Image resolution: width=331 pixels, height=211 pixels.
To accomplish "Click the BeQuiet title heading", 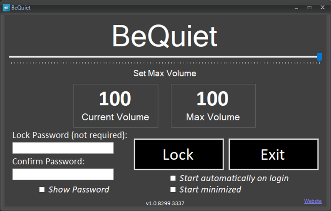I will pos(165,35).
